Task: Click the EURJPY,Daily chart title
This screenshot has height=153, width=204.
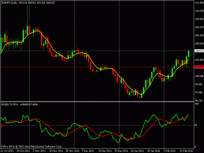Action: [9, 3]
